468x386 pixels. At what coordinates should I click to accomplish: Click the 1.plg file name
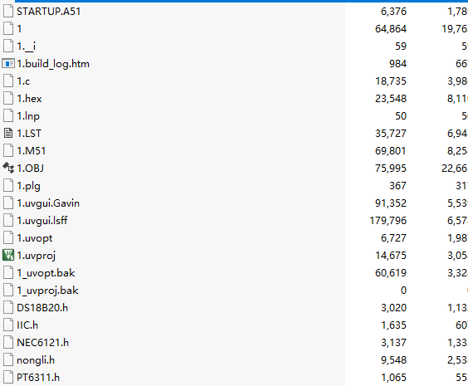pyautogui.click(x=28, y=186)
